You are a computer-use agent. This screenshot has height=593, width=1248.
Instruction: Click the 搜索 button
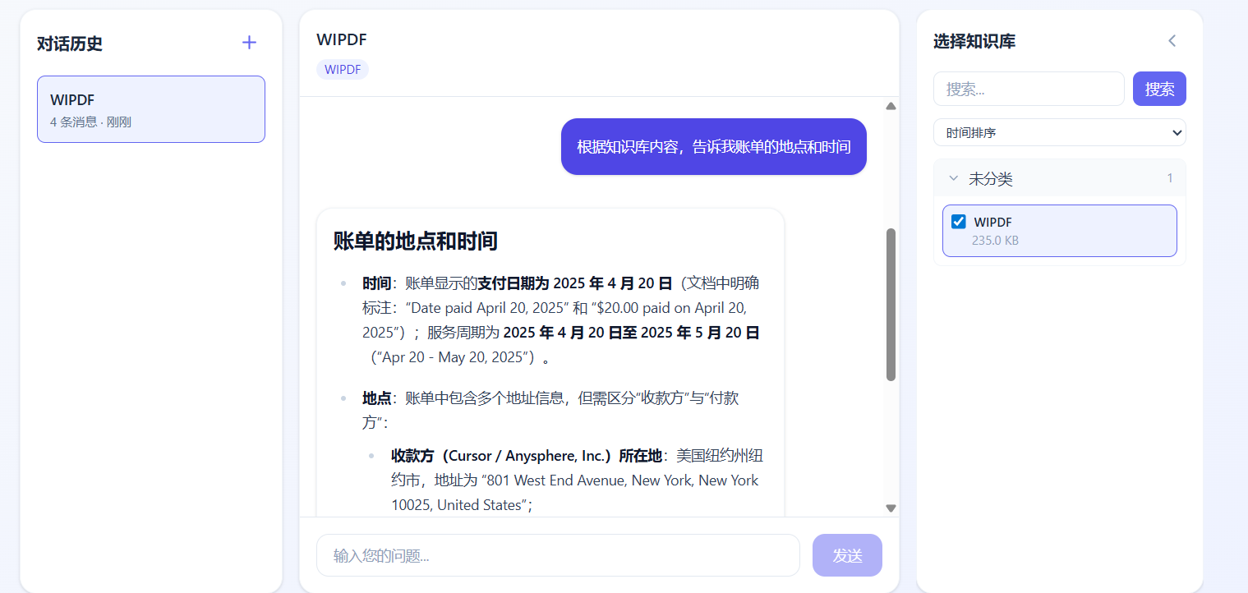[1159, 89]
